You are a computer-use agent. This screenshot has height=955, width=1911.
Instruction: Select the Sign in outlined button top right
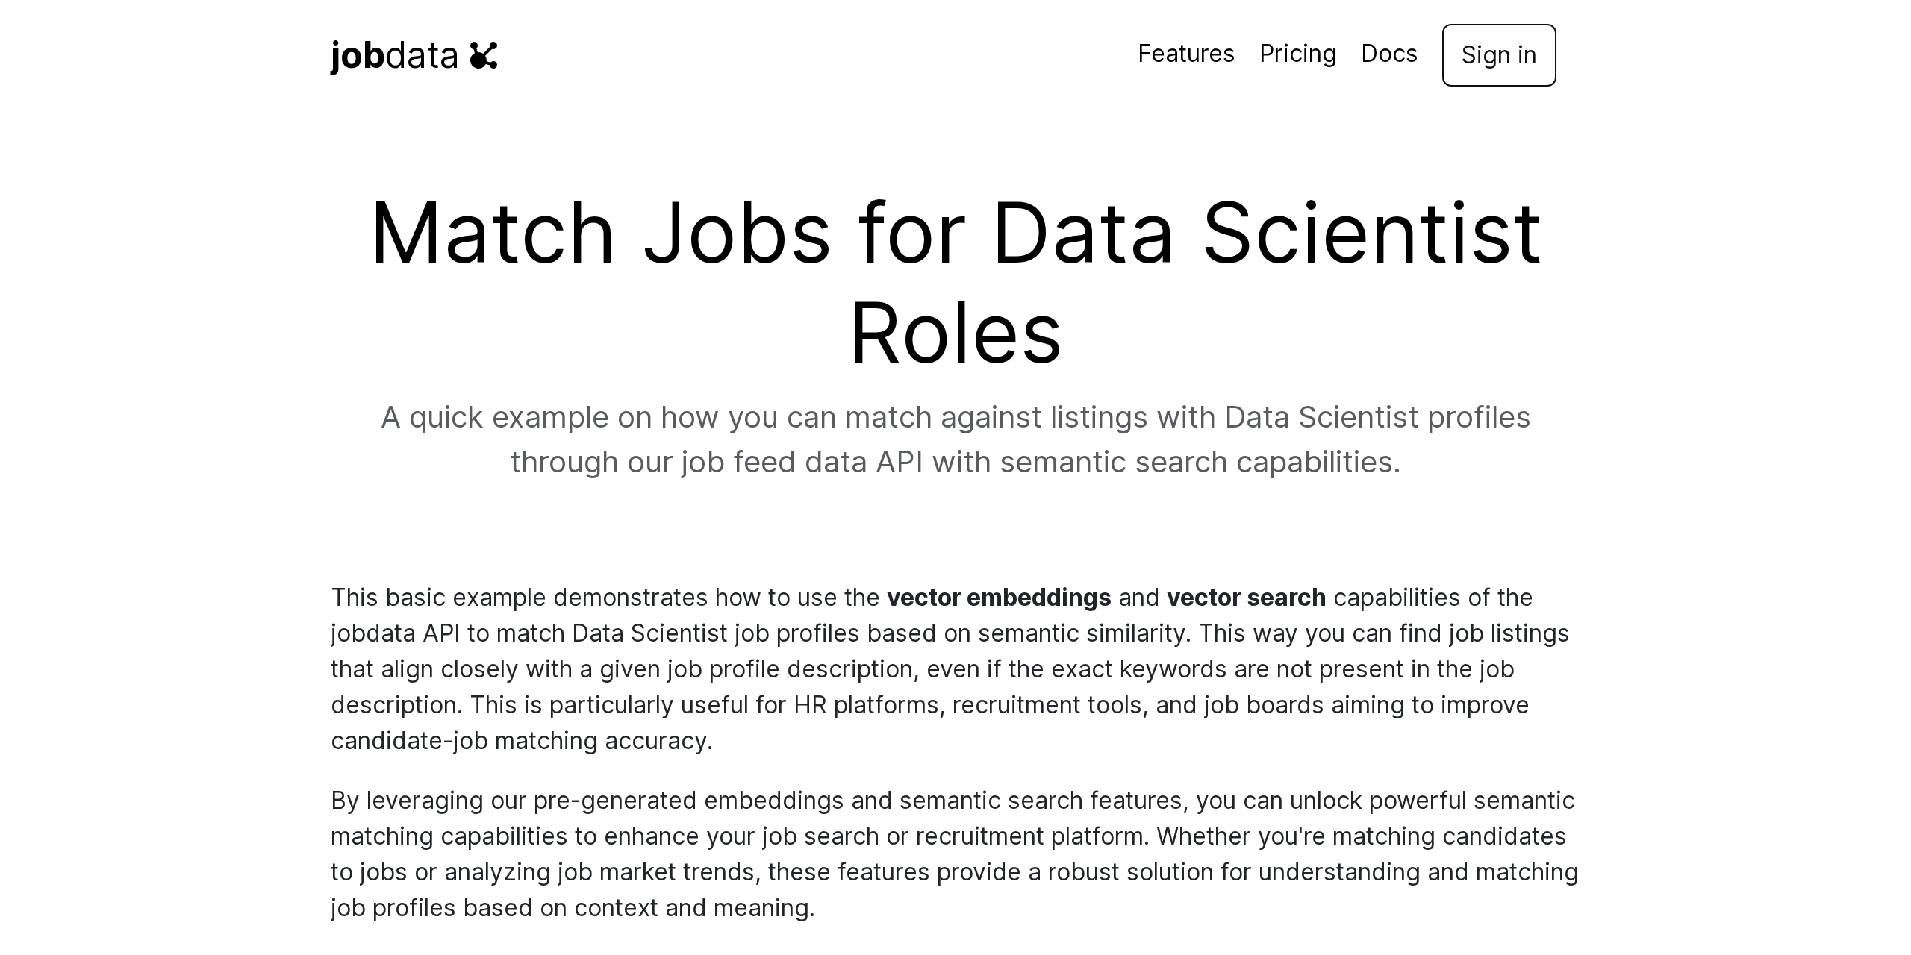[1498, 55]
